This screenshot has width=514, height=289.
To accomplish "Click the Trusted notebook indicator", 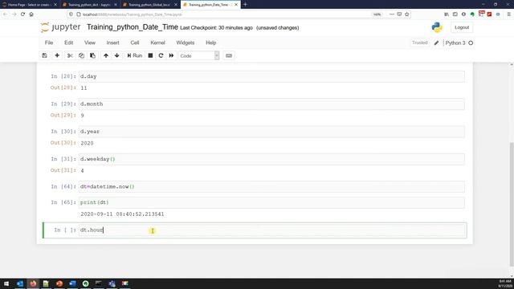I will [419, 43].
